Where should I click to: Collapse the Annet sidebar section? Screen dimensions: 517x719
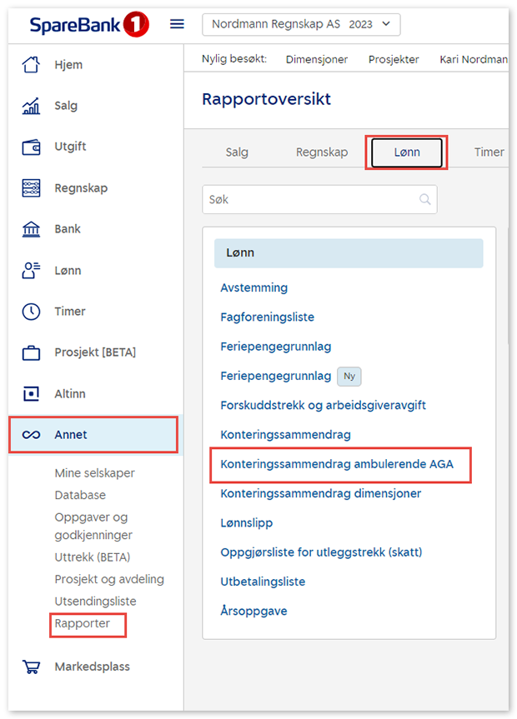tap(93, 435)
